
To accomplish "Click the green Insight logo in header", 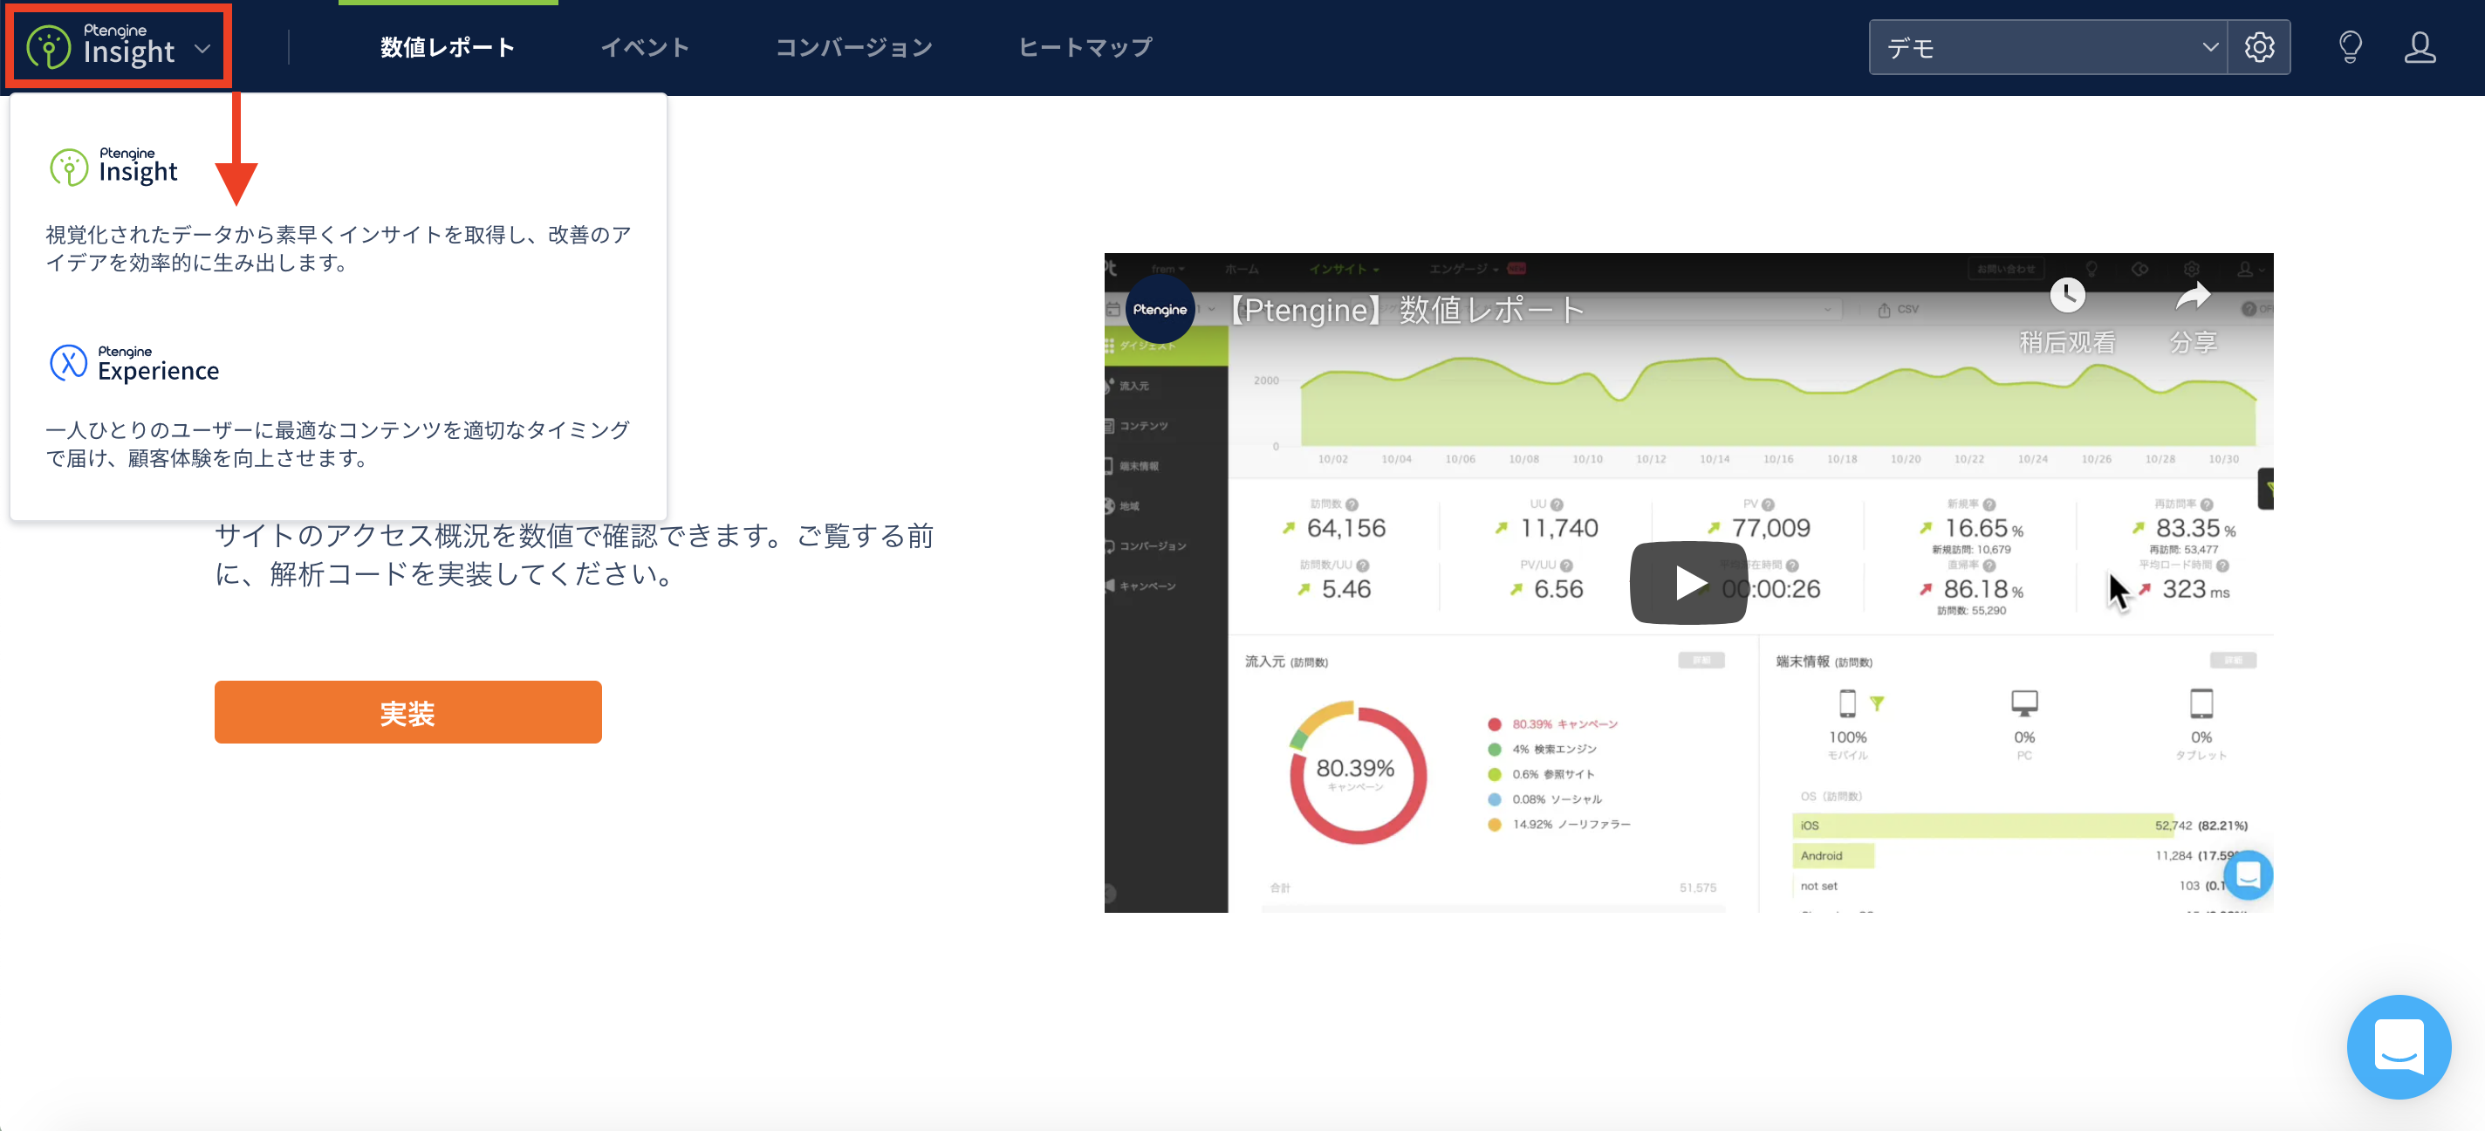I will click(48, 47).
